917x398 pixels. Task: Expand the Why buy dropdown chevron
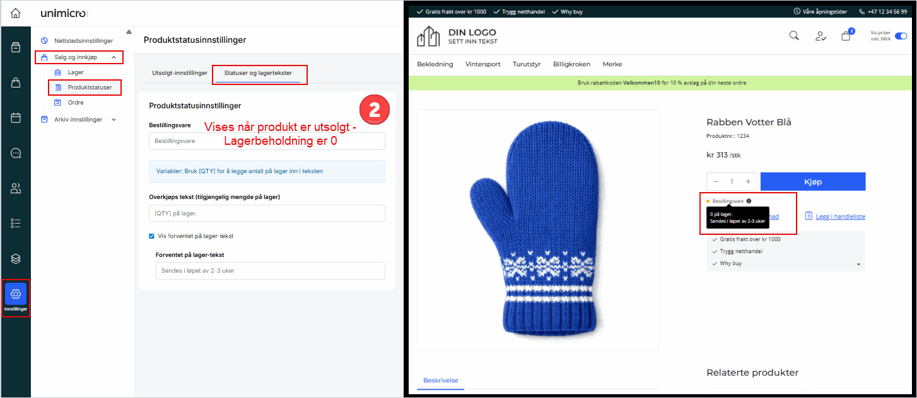(x=858, y=264)
